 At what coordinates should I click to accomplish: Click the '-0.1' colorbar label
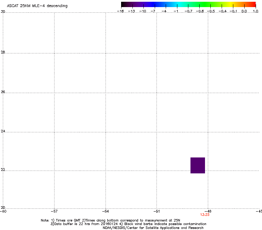[233, 11]
